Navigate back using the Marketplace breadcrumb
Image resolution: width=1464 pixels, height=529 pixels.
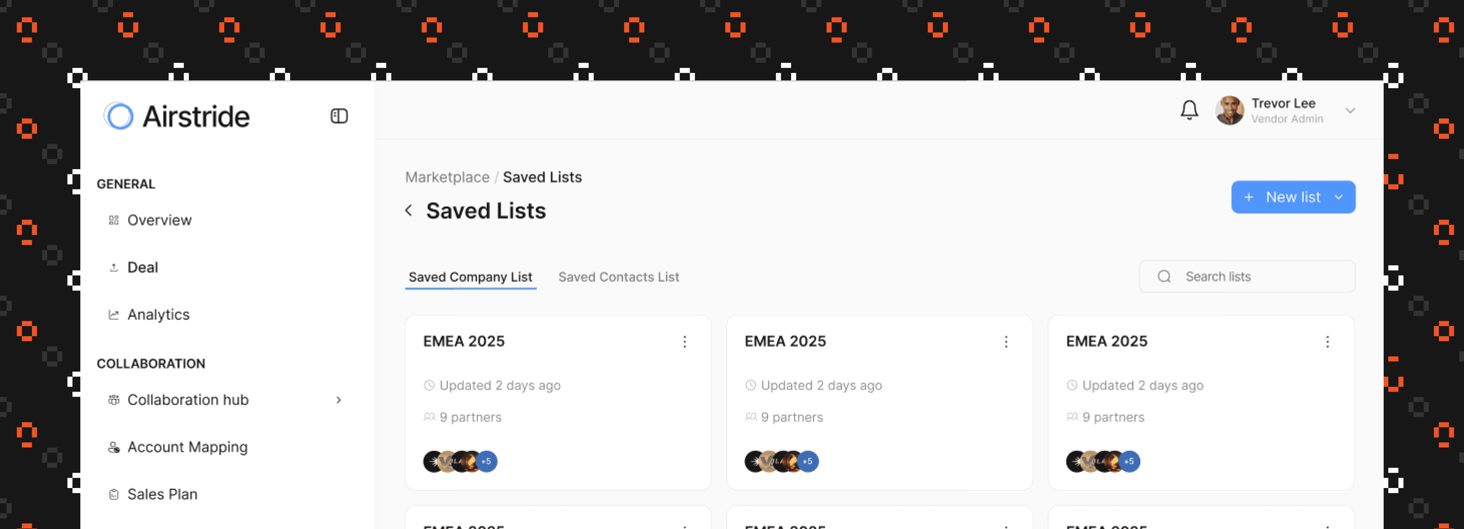coord(447,177)
